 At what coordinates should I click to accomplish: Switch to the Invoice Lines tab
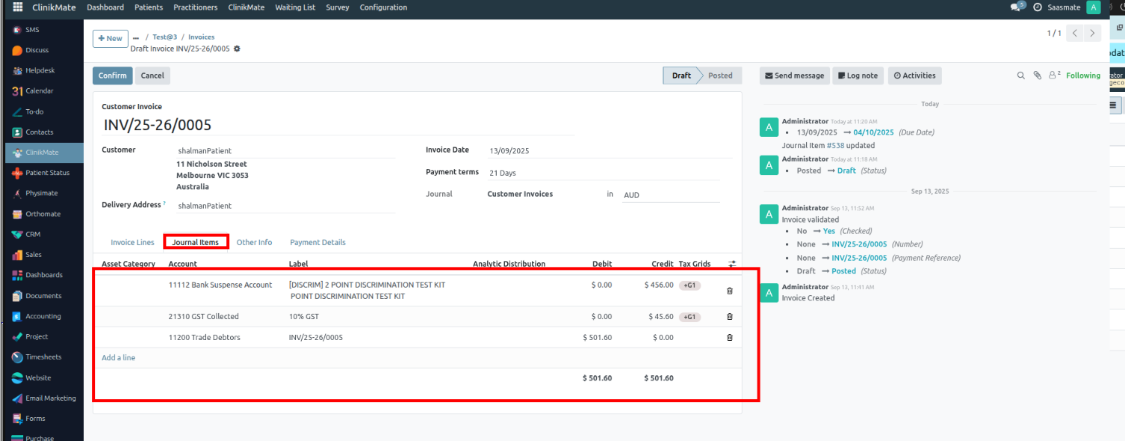[x=132, y=242]
